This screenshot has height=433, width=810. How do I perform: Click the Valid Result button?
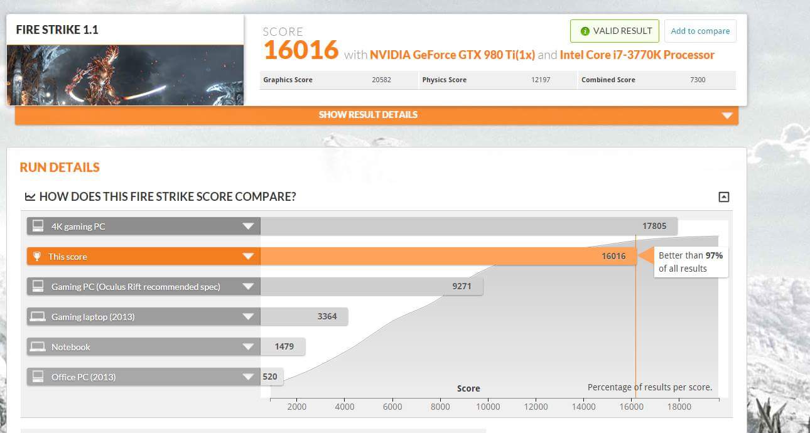click(615, 31)
